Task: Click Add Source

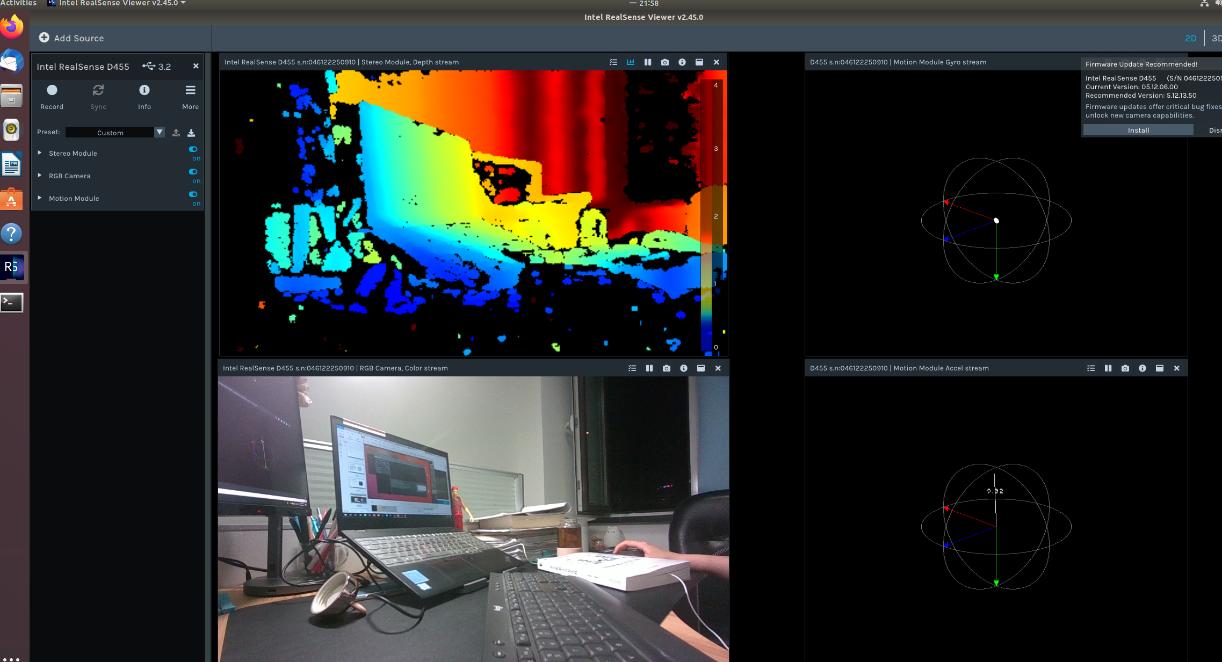Action: coord(71,38)
